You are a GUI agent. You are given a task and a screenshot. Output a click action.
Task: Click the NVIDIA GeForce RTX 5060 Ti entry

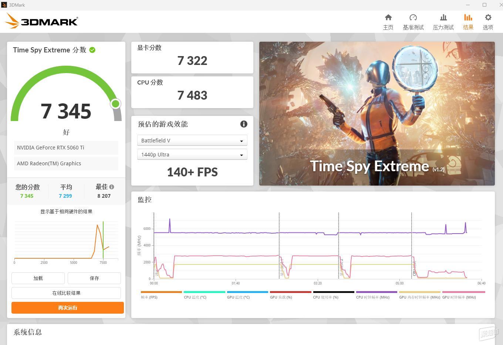[x=66, y=148]
